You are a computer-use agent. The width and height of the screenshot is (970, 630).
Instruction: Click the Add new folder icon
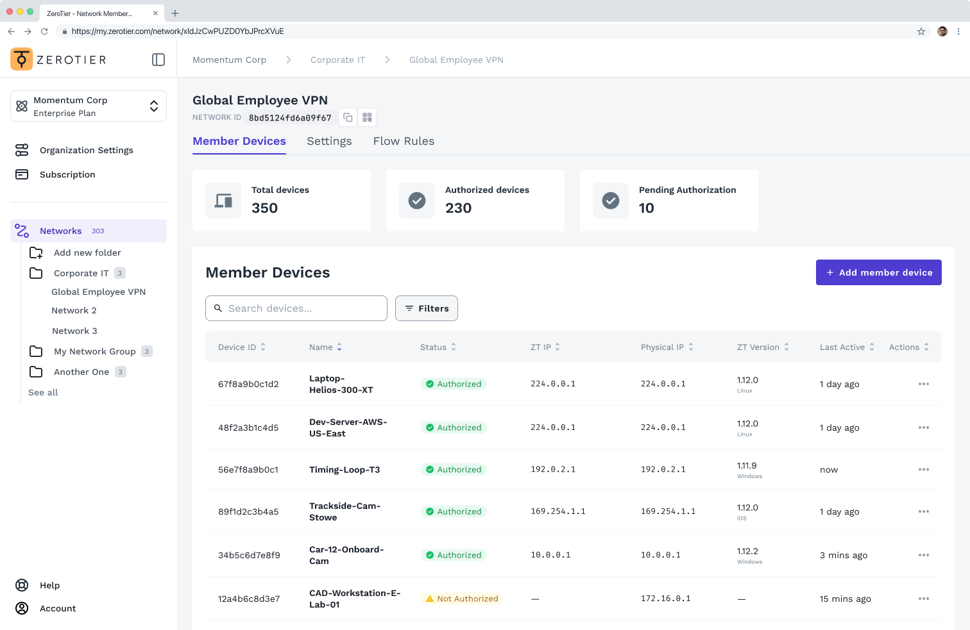[x=37, y=253]
